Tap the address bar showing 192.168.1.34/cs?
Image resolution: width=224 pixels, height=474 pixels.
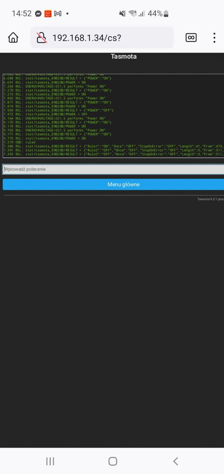click(102, 38)
